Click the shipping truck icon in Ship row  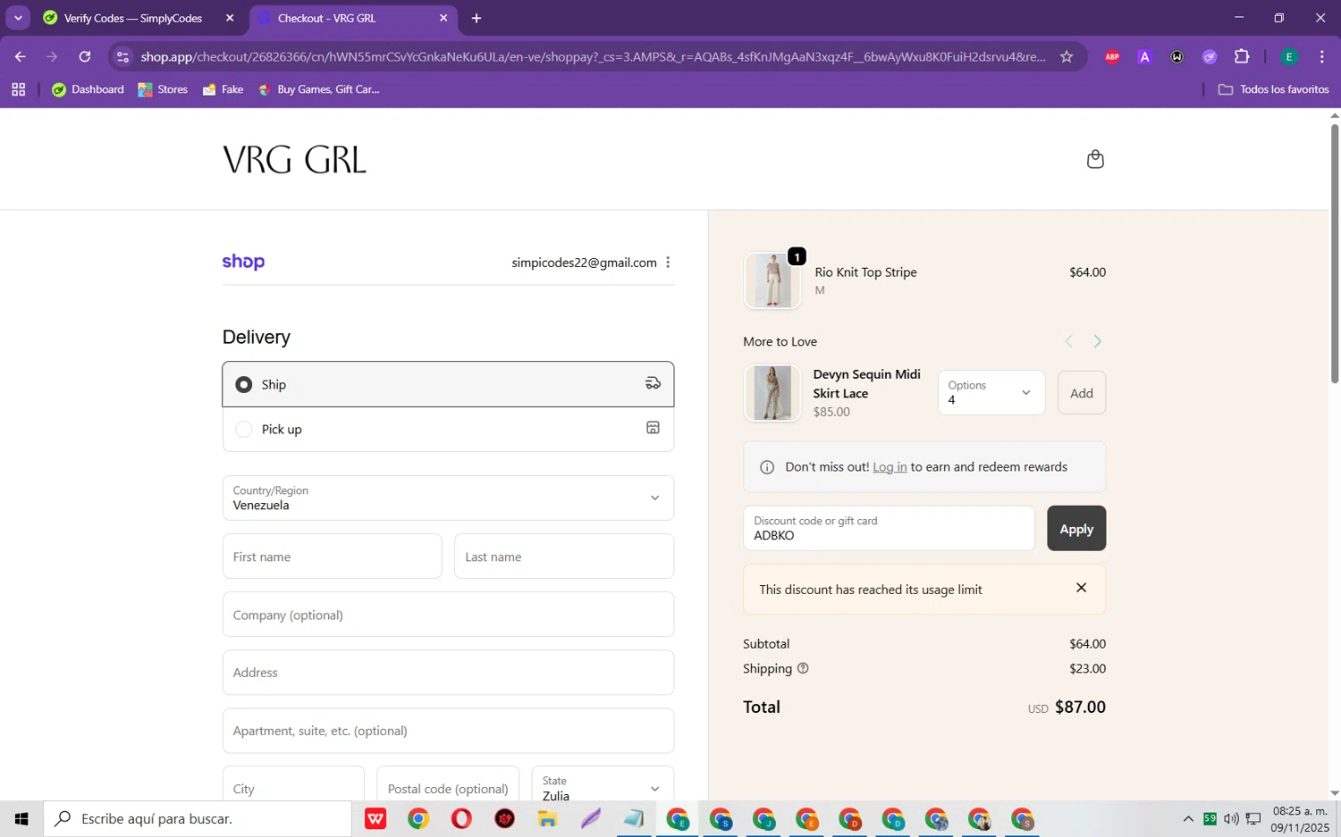653,384
